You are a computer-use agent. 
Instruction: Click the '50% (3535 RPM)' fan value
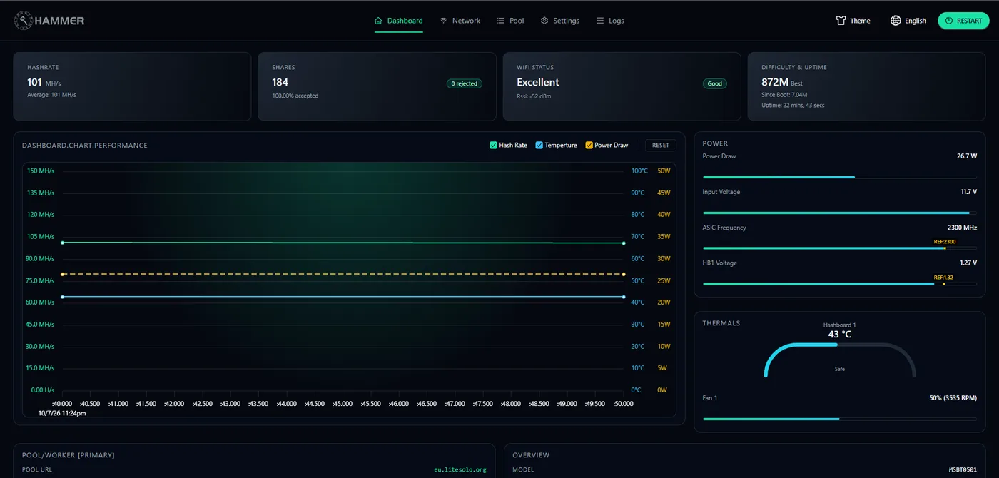953,397
